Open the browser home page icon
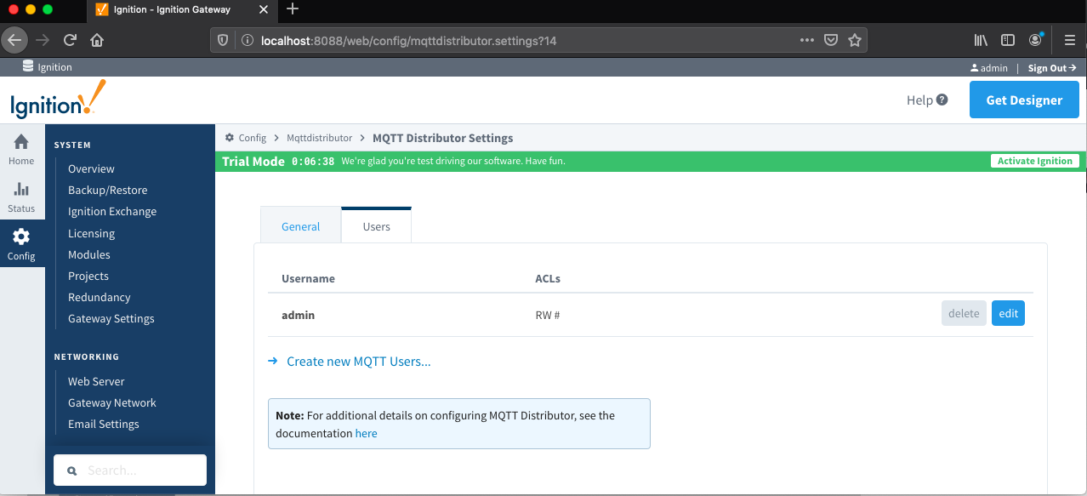Screen dimensions: 1087x496 (x=97, y=40)
